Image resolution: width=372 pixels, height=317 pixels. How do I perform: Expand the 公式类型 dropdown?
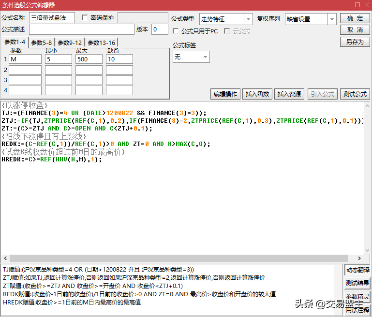click(248, 19)
